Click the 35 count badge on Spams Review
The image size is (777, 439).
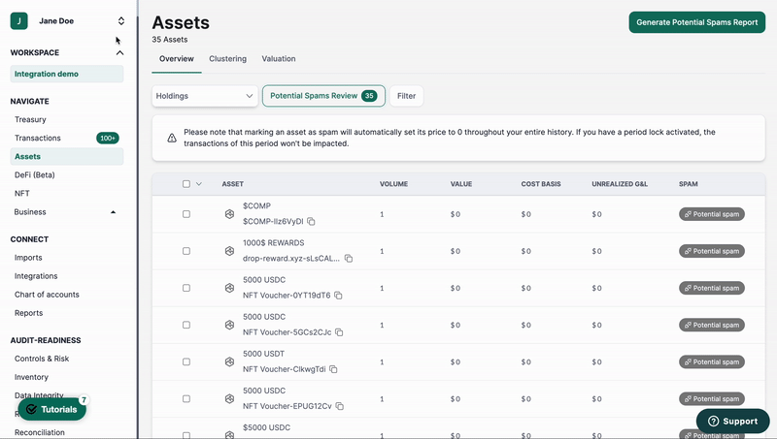click(x=369, y=96)
